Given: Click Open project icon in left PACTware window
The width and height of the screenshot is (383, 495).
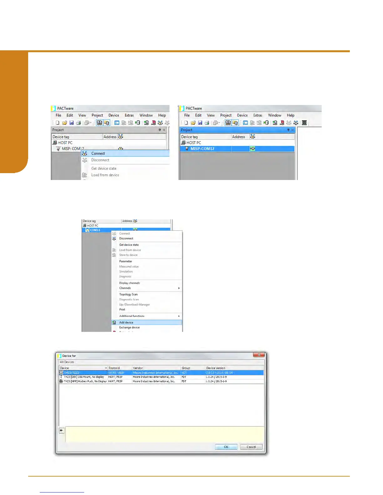Looking at the screenshot, I should click(x=64, y=123).
